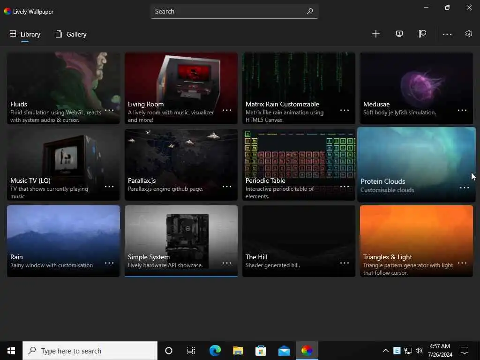Click 'Parallax.js engine github page.' text
The width and height of the screenshot is (480, 360).
click(x=165, y=189)
